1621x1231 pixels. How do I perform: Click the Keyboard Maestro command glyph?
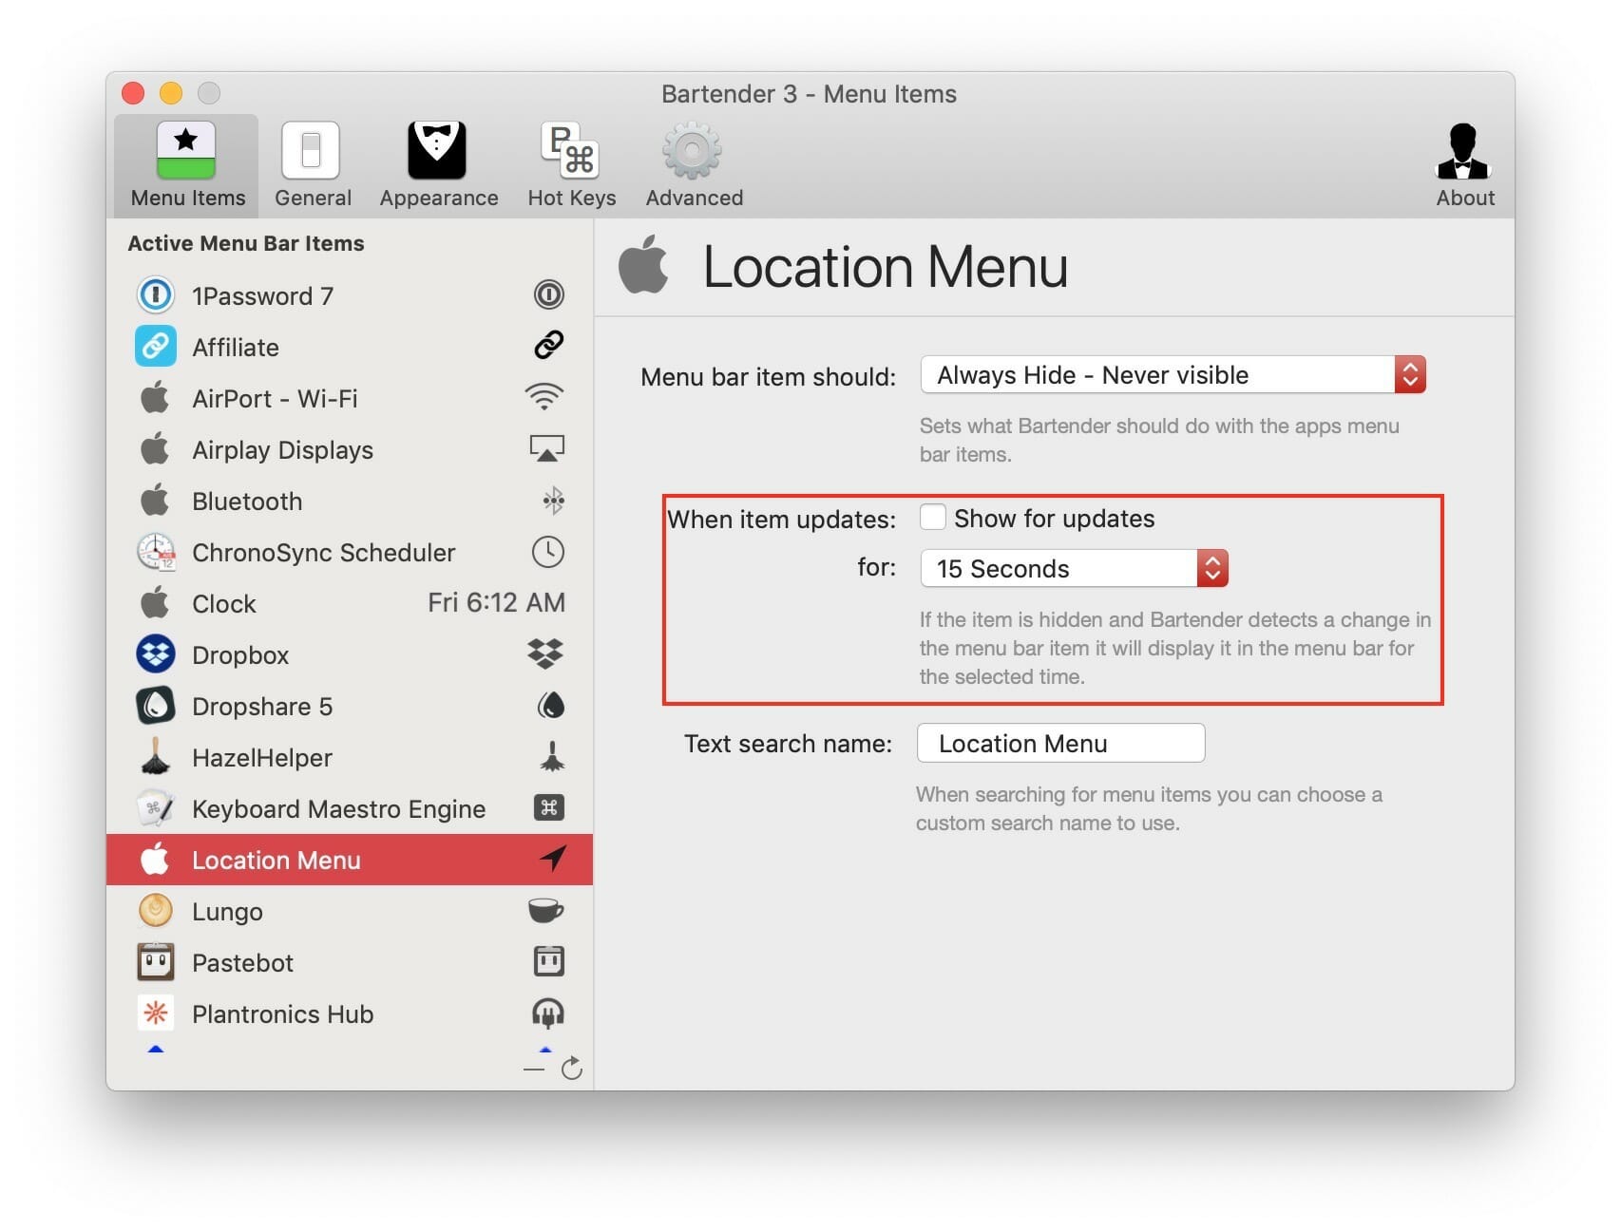(x=549, y=807)
